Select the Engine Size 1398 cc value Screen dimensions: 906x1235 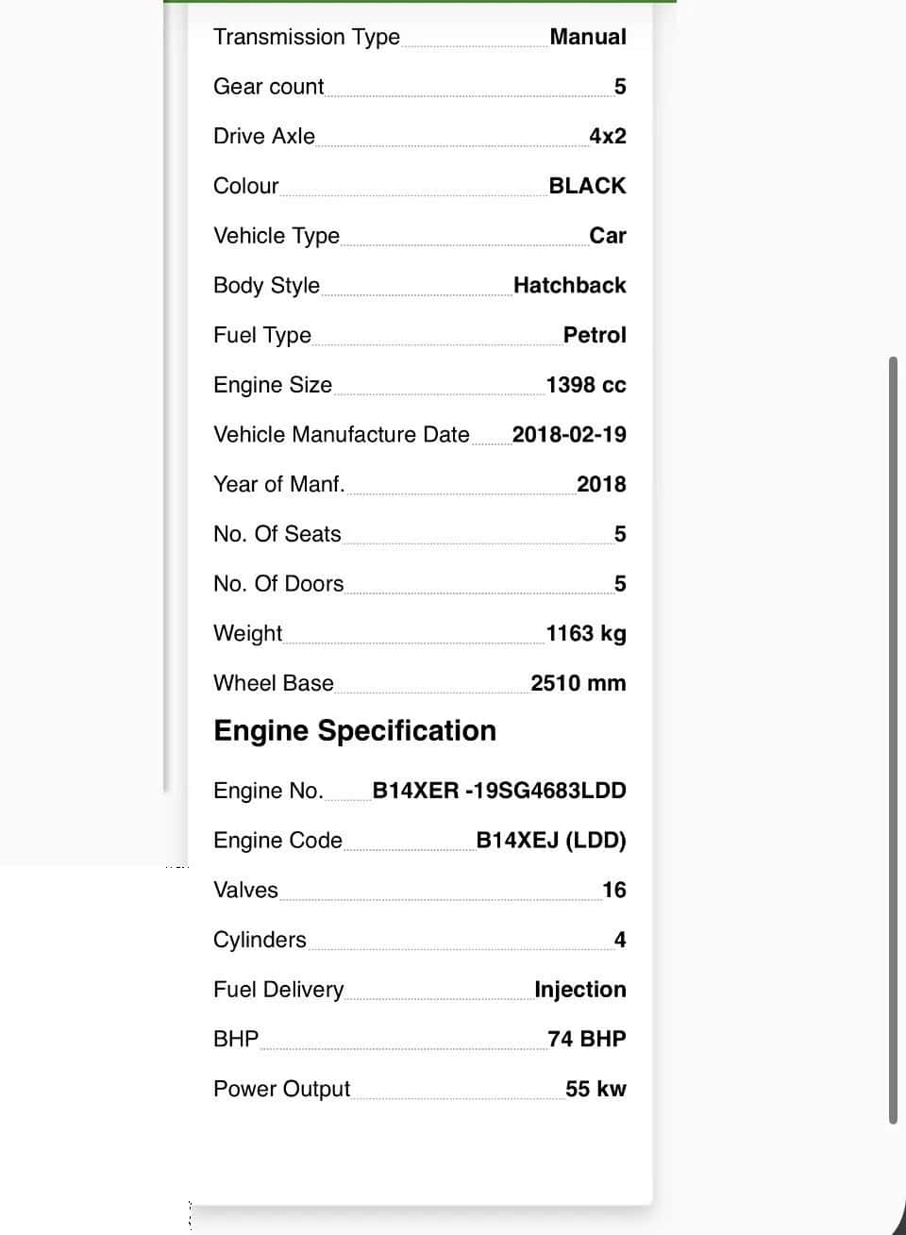(x=586, y=385)
